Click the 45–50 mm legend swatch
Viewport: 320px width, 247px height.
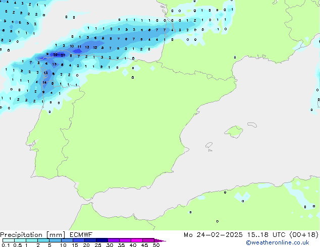point(148,240)
